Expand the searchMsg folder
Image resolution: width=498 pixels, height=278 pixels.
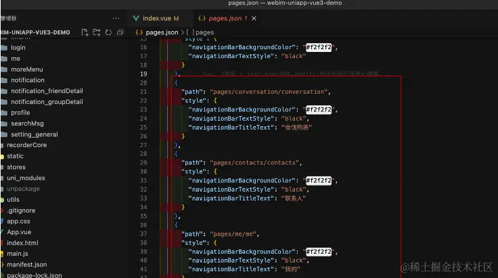tap(27, 123)
